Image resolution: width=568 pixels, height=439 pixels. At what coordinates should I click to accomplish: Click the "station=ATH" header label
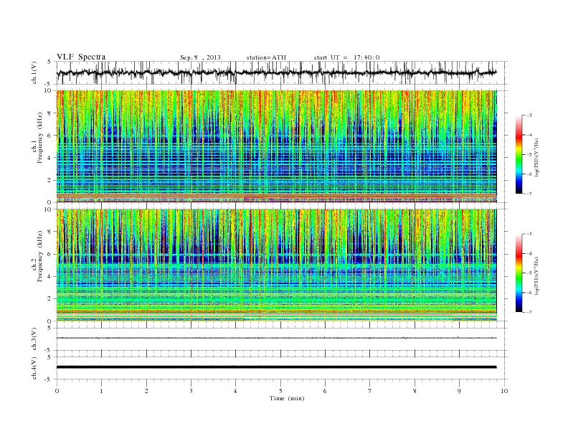(x=266, y=57)
